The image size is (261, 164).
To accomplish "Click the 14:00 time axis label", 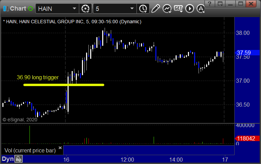I will pos(176,160).
